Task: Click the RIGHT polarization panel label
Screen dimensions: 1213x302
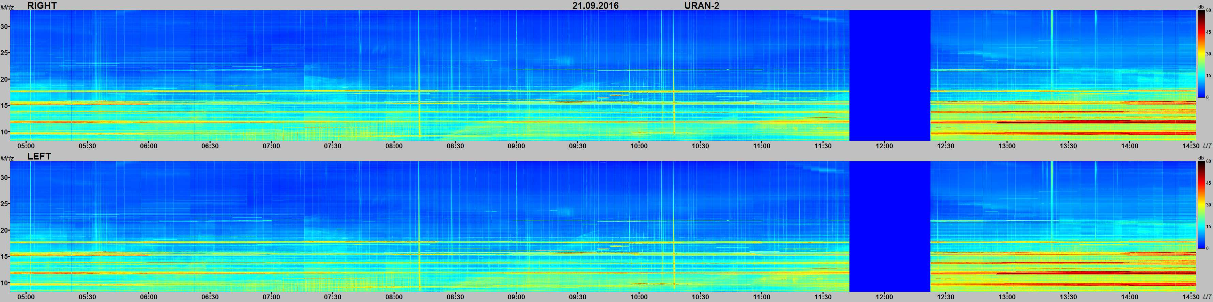Action: coord(42,6)
